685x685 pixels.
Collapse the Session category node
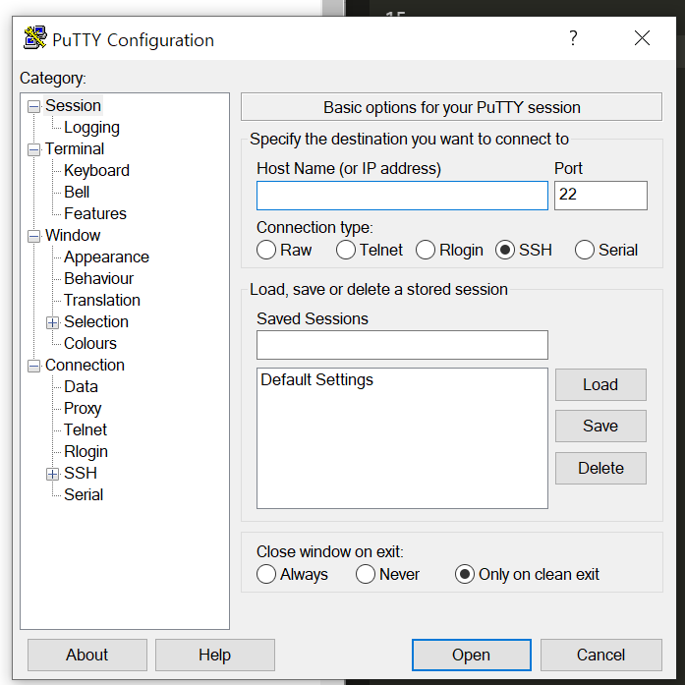[x=34, y=106]
